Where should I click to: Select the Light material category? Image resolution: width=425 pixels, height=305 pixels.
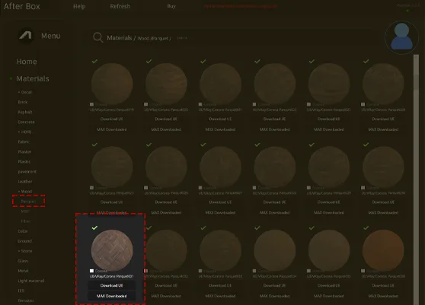[31, 281]
